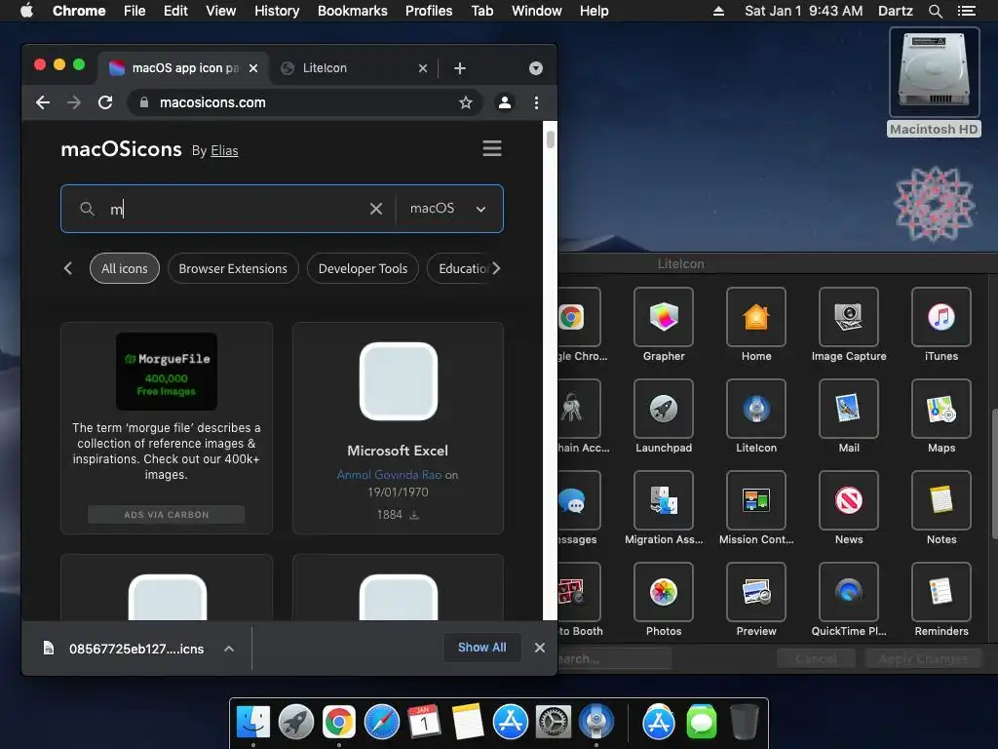Screen dimensions: 998x749
Task: Open Chrome tab search dropdown arrow
Action: pyautogui.click(x=536, y=68)
